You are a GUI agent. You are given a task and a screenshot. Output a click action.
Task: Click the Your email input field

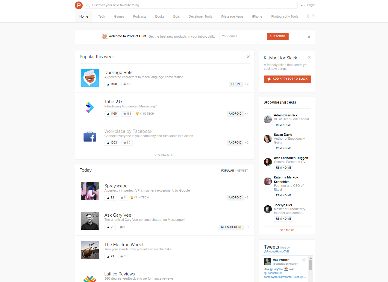point(242,36)
